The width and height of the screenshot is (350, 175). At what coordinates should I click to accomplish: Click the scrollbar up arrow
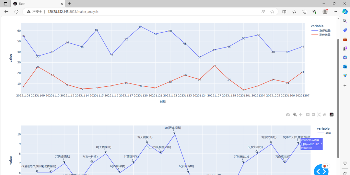[338, 19]
